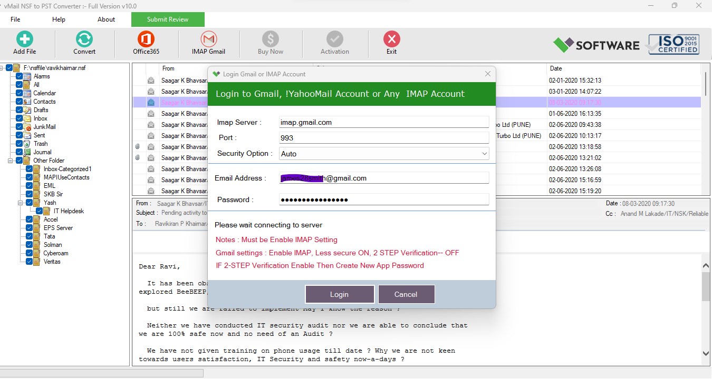Viewport: 712px width, 379px height.
Task: Toggle the Calendar folder checkbox
Action: tap(20, 93)
